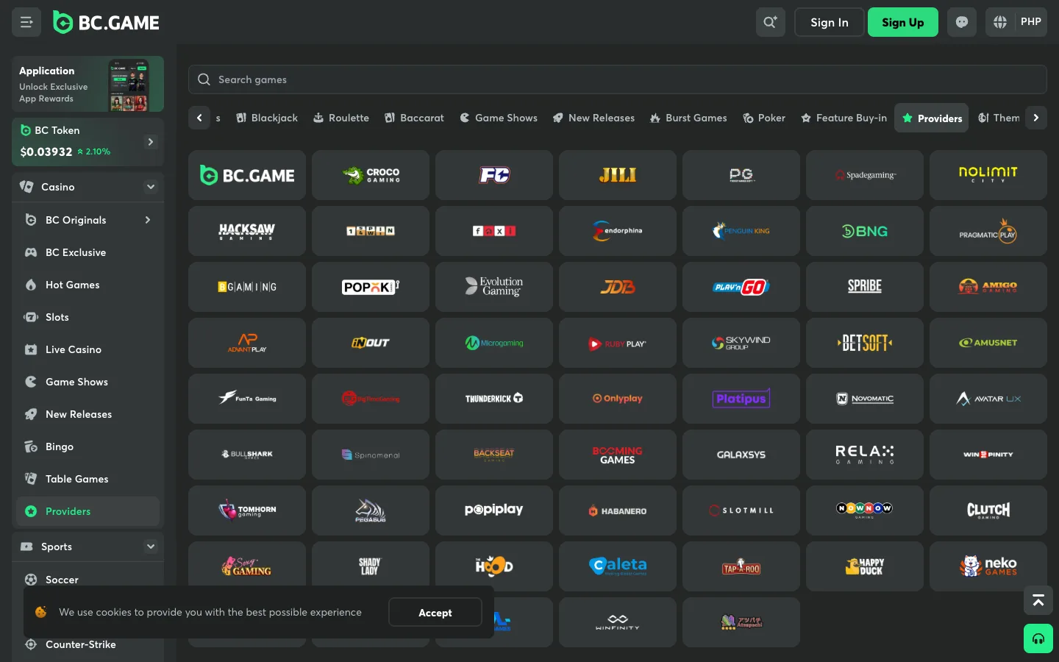Image resolution: width=1059 pixels, height=662 pixels.
Task: Switch to the Roulette tab
Action: click(341, 118)
